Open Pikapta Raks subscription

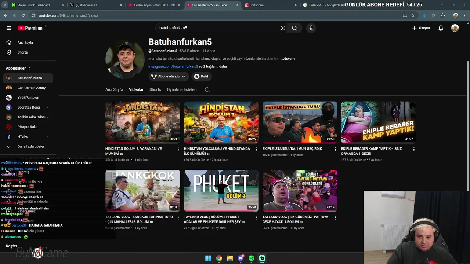point(28,127)
